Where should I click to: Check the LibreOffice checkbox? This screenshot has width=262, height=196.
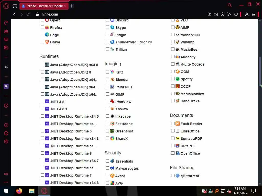(173, 131)
